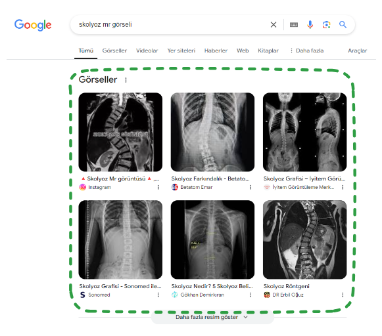The width and height of the screenshot is (382, 336).
Task: Click the DR Erbil Oğuz source name
Action: point(288,295)
